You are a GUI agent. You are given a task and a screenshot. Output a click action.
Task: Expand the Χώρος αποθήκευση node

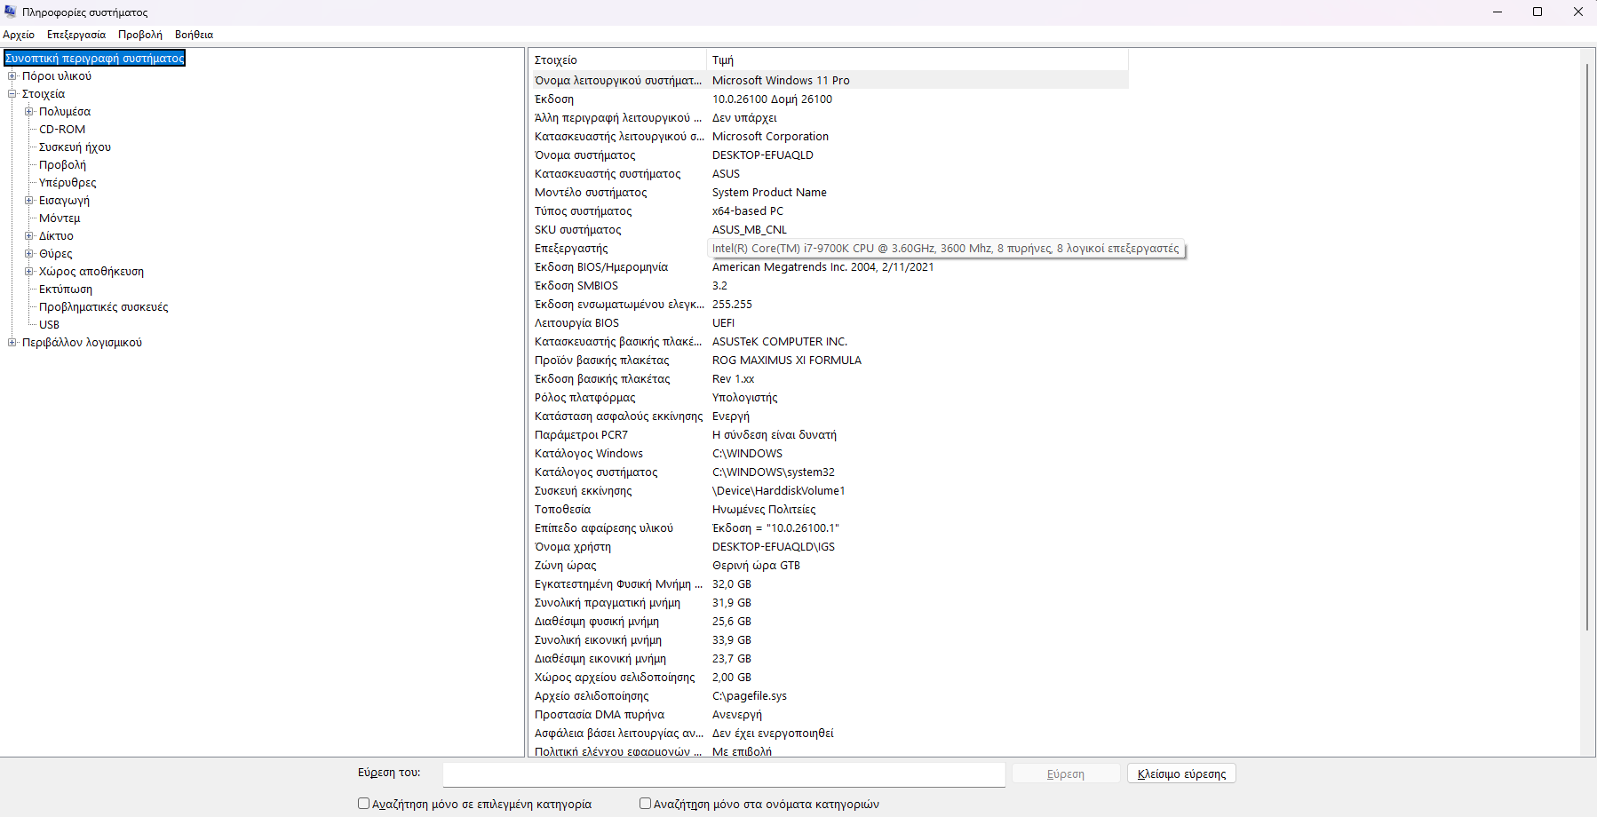point(29,272)
